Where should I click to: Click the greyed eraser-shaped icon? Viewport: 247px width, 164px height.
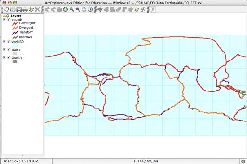118,9
